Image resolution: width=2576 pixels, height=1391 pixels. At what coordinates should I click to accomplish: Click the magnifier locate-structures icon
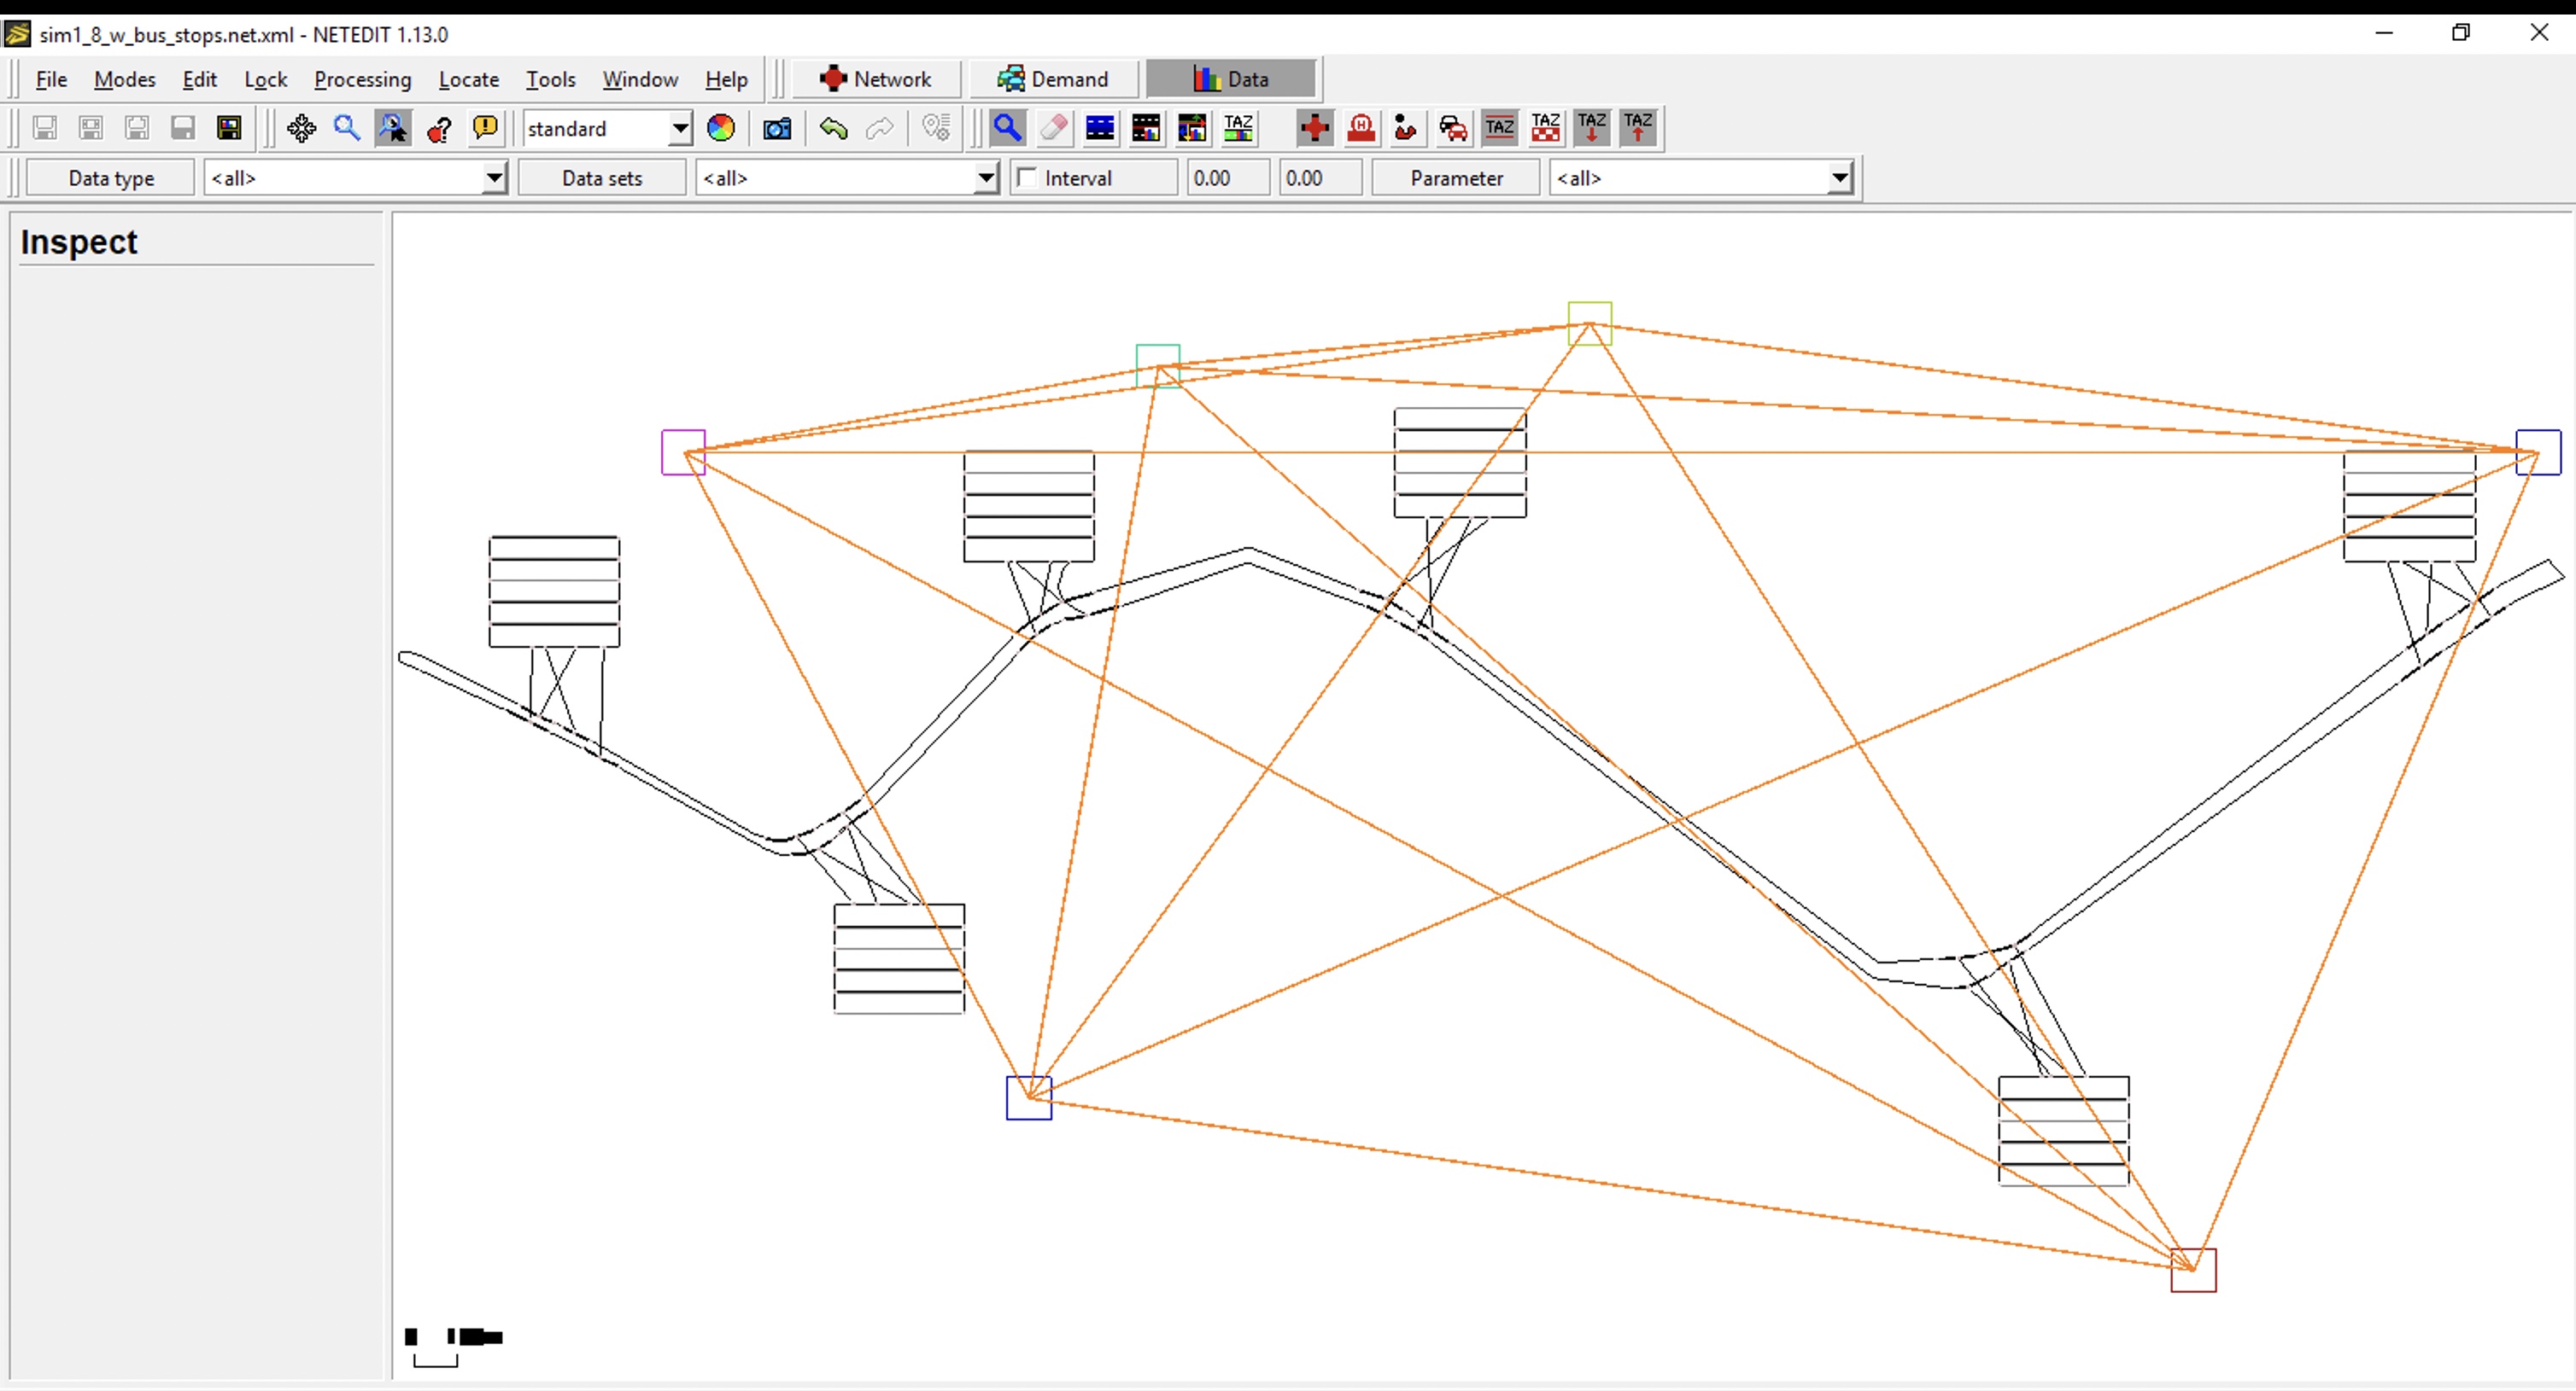click(347, 128)
